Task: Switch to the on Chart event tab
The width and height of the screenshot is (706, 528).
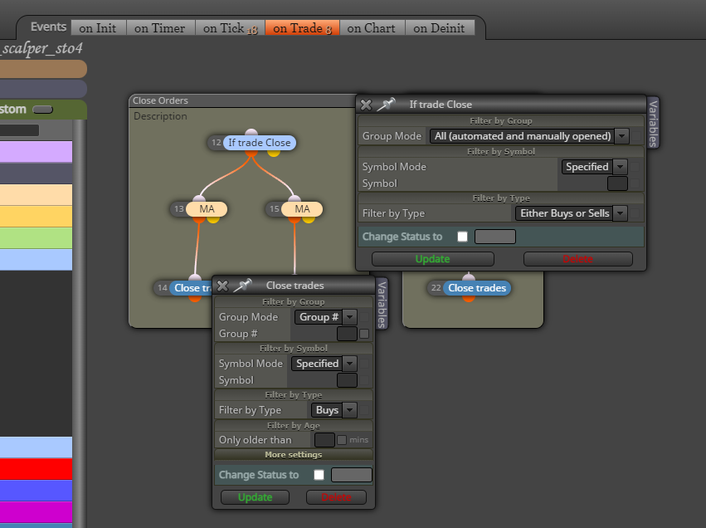Action: click(372, 28)
